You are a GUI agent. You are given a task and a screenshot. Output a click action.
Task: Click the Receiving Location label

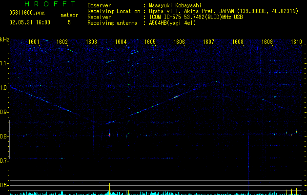tap(114, 11)
